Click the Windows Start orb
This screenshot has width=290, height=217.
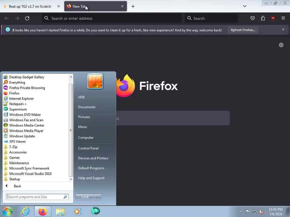tap(7, 211)
